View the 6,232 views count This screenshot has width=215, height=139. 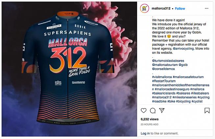[150, 119]
